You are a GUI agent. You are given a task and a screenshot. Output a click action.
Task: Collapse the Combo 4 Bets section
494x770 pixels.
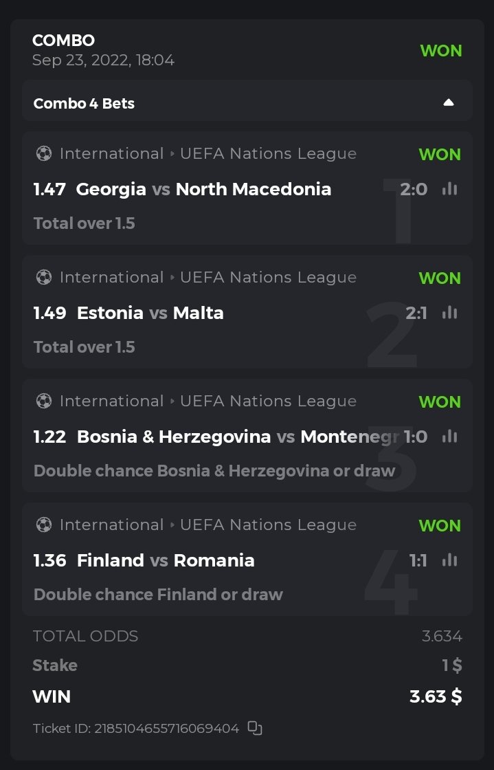click(449, 103)
